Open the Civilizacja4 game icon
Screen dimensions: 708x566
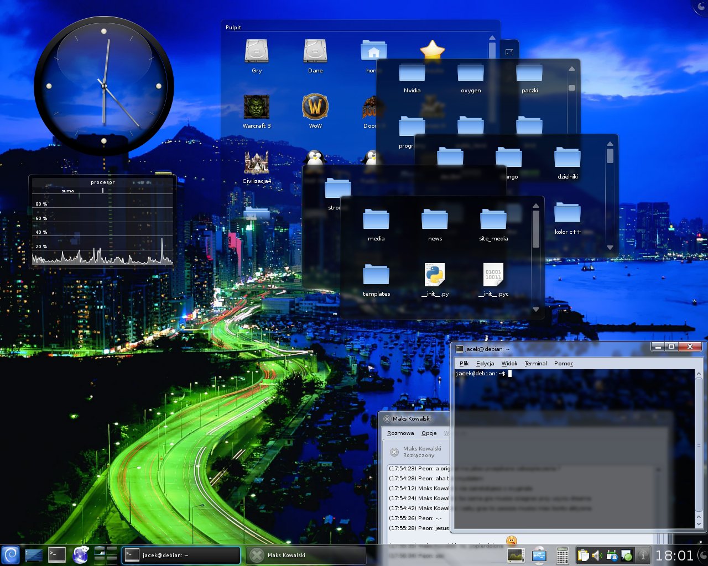coord(257,164)
